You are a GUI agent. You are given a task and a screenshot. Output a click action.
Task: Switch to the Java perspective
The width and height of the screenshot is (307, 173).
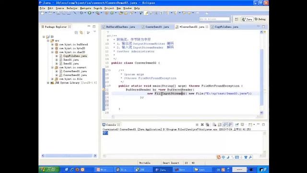[x=248, y=19]
